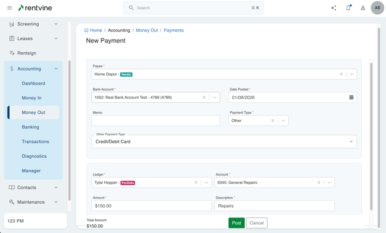Open the notifications bell
Screen dimensions: 386x233
348,8
